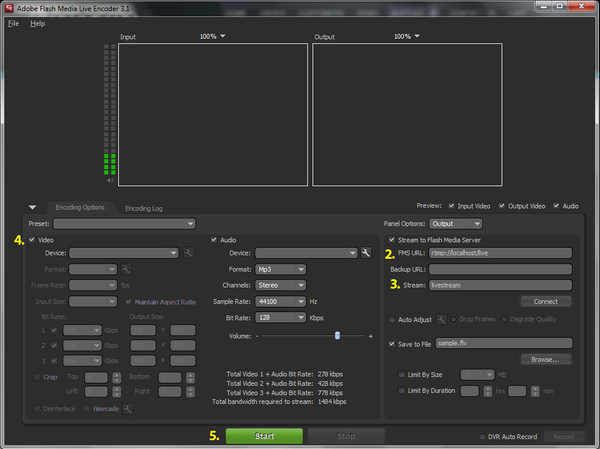Screen dimensions: 600x449
Task: Click the green Start button
Action: (264, 436)
